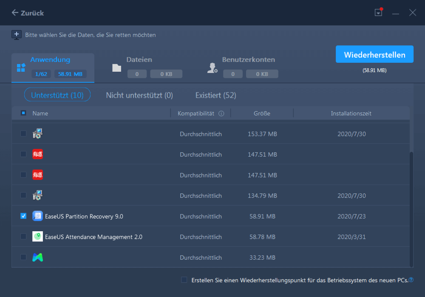425x297 pixels.
Task: Check the box for the 33.23 MB application
Action: 23,257
